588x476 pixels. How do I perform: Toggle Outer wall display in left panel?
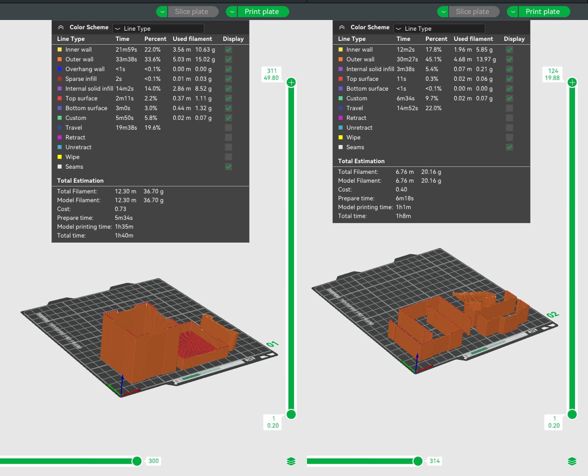pyautogui.click(x=229, y=59)
